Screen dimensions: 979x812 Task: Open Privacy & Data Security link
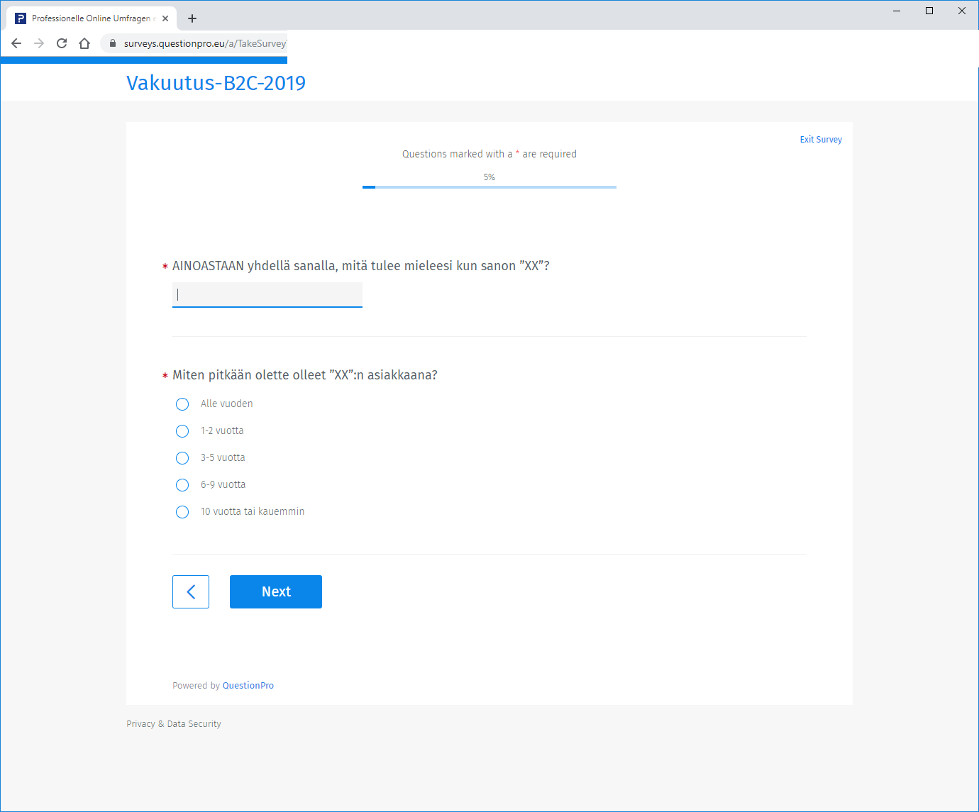point(174,724)
